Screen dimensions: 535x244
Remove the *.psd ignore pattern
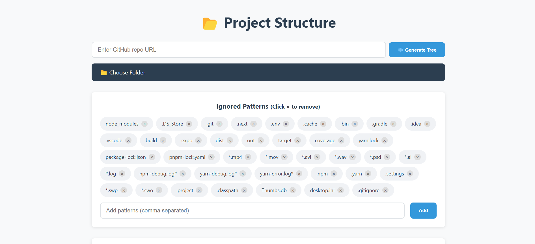click(x=387, y=157)
